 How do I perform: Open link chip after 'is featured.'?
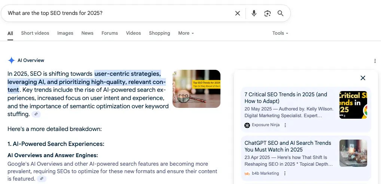coord(42,179)
